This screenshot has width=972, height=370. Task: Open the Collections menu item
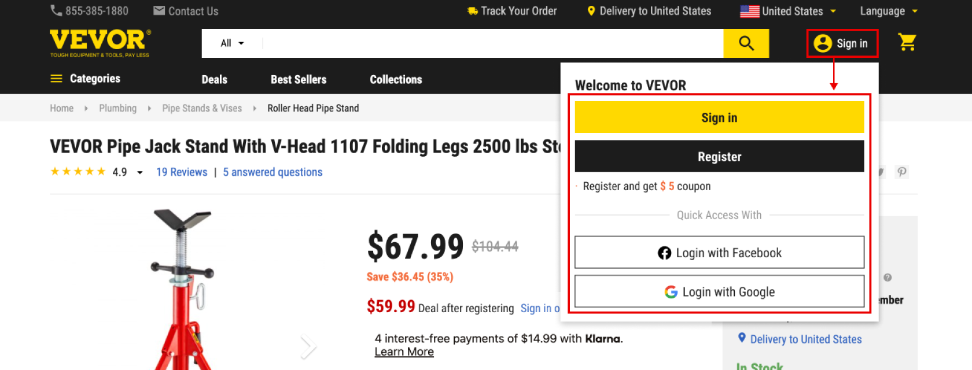[x=396, y=79]
